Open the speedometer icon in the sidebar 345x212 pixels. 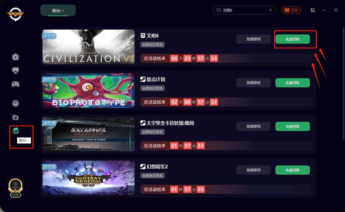(x=15, y=103)
